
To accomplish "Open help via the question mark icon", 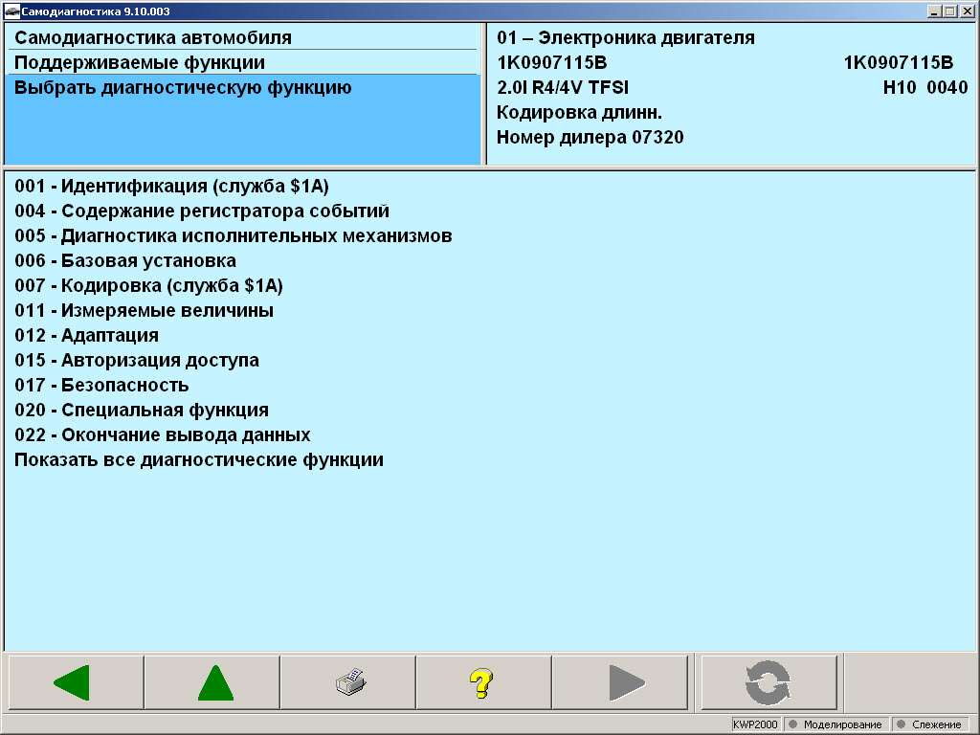I will click(x=483, y=680).
